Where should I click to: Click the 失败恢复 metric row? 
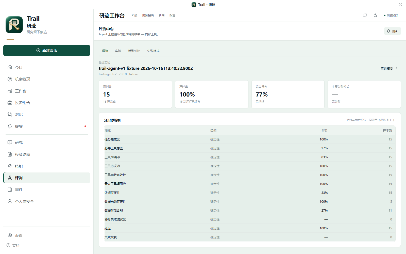(250, 237)
